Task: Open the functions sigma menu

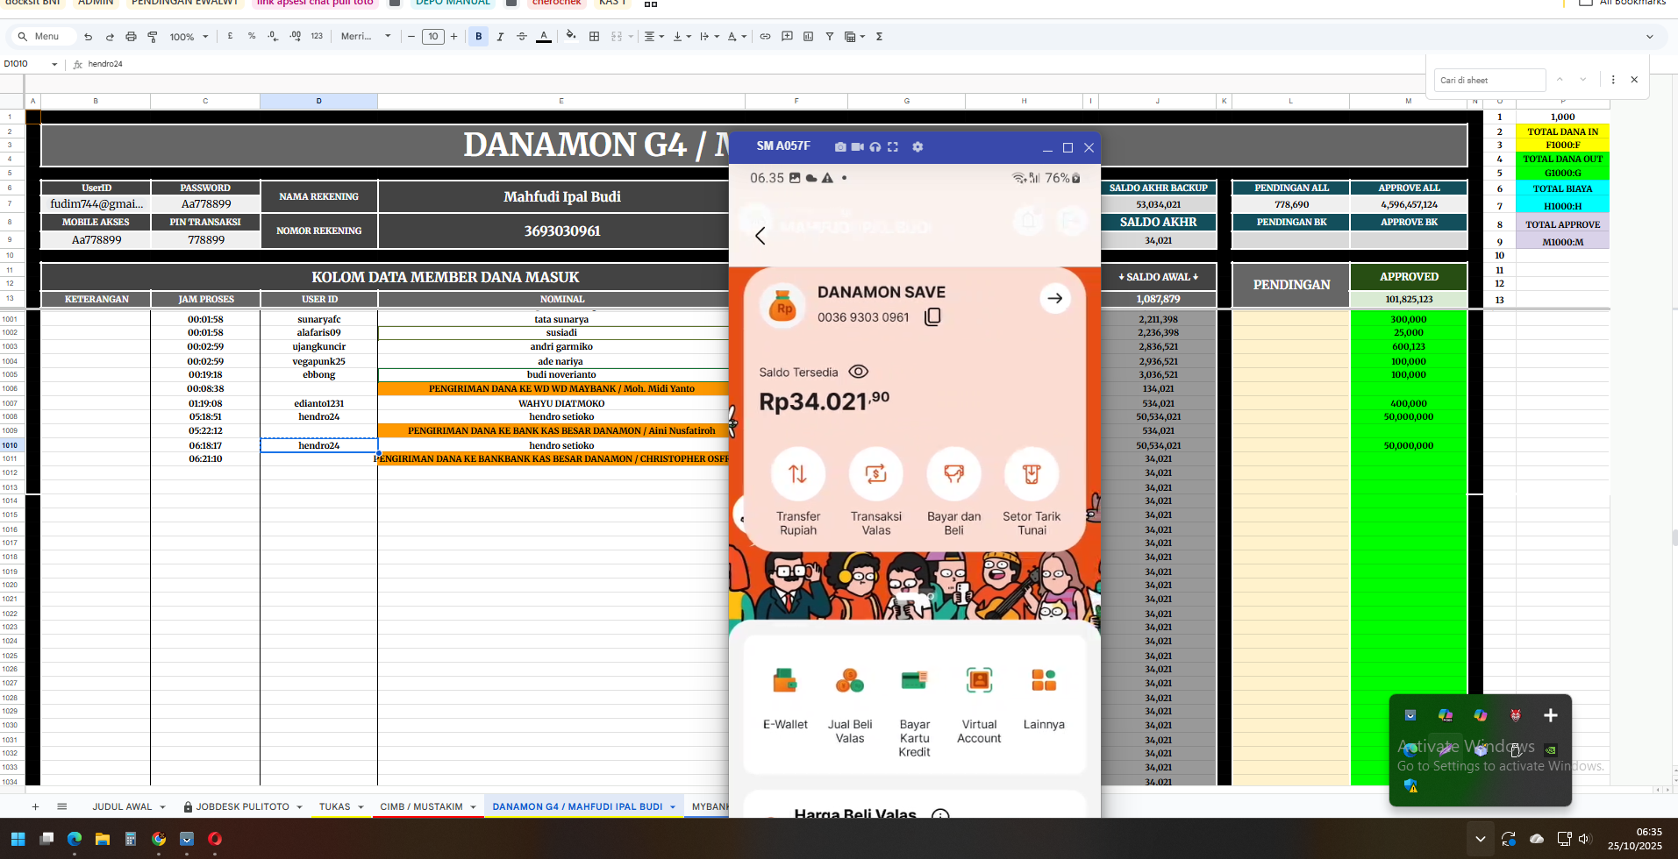Action: [879, 36]
